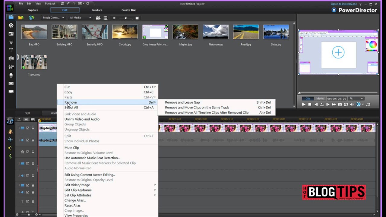Open the Media Content dropdown
The width and height of the screenshot is (386, 217).
[x=53, y=18]
